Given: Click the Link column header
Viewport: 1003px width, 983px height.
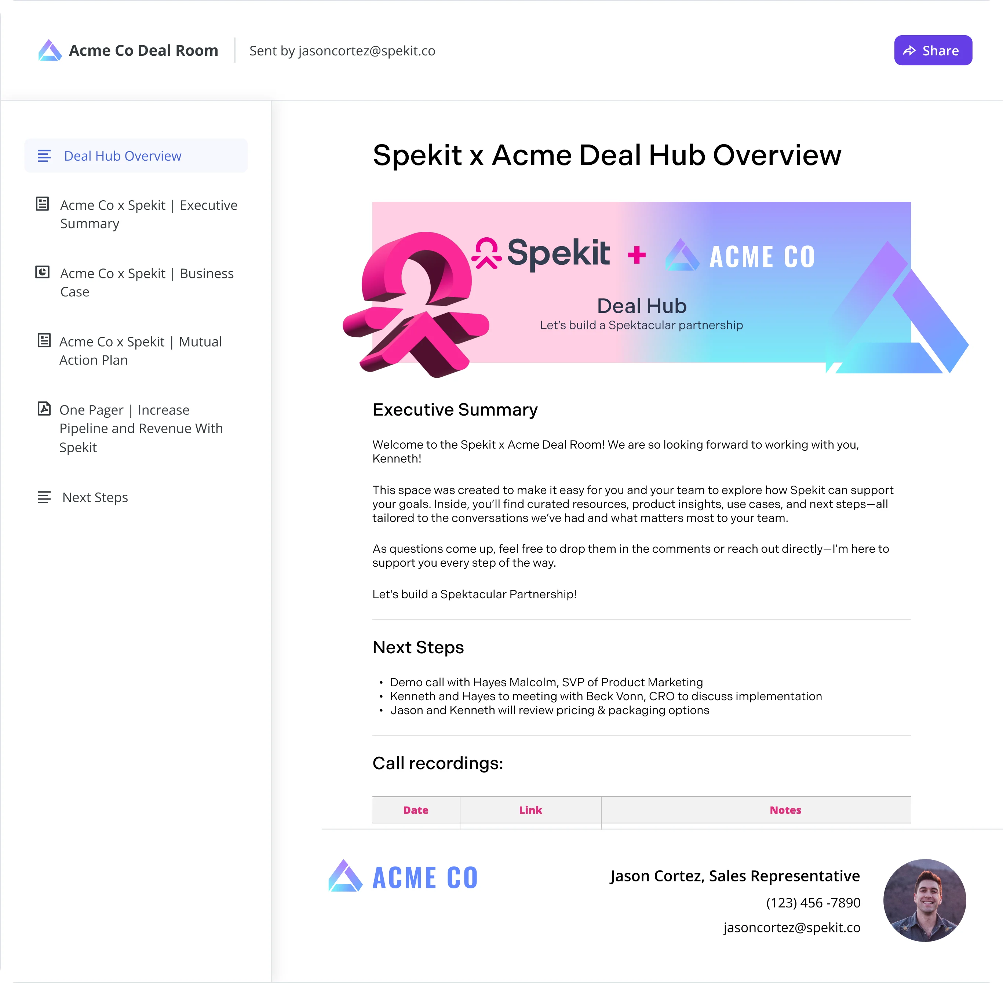Looking at the screenshot, I should 530,810.
